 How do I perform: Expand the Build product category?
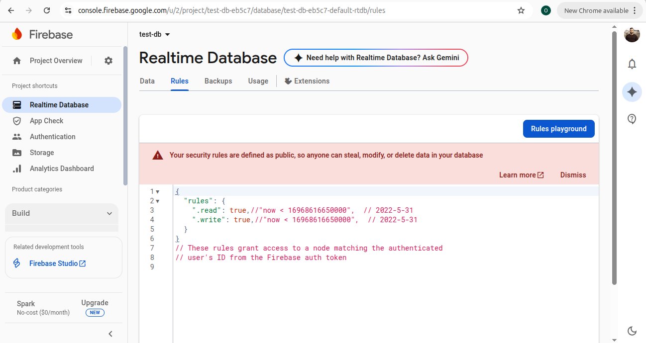coord(62,213)
